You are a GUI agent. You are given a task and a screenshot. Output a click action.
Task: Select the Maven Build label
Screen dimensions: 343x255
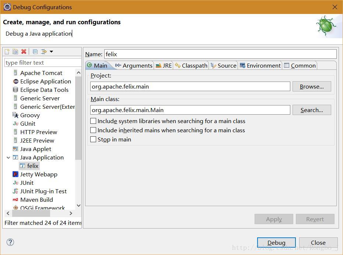point(36,200)
